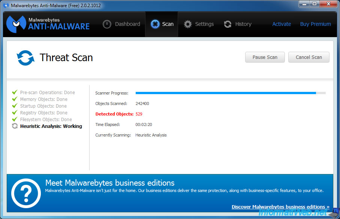Click the title bar Malwarebytes app icon

[x=6, y=6]
